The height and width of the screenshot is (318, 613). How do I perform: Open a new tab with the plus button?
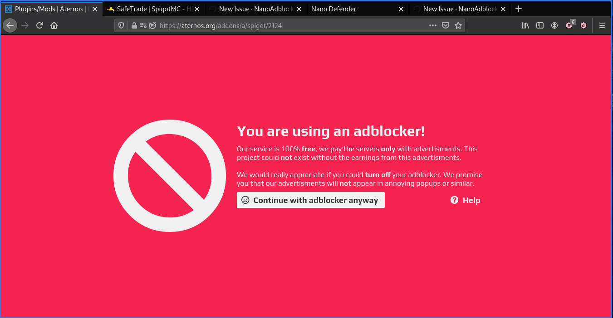(x=518, y=9)
